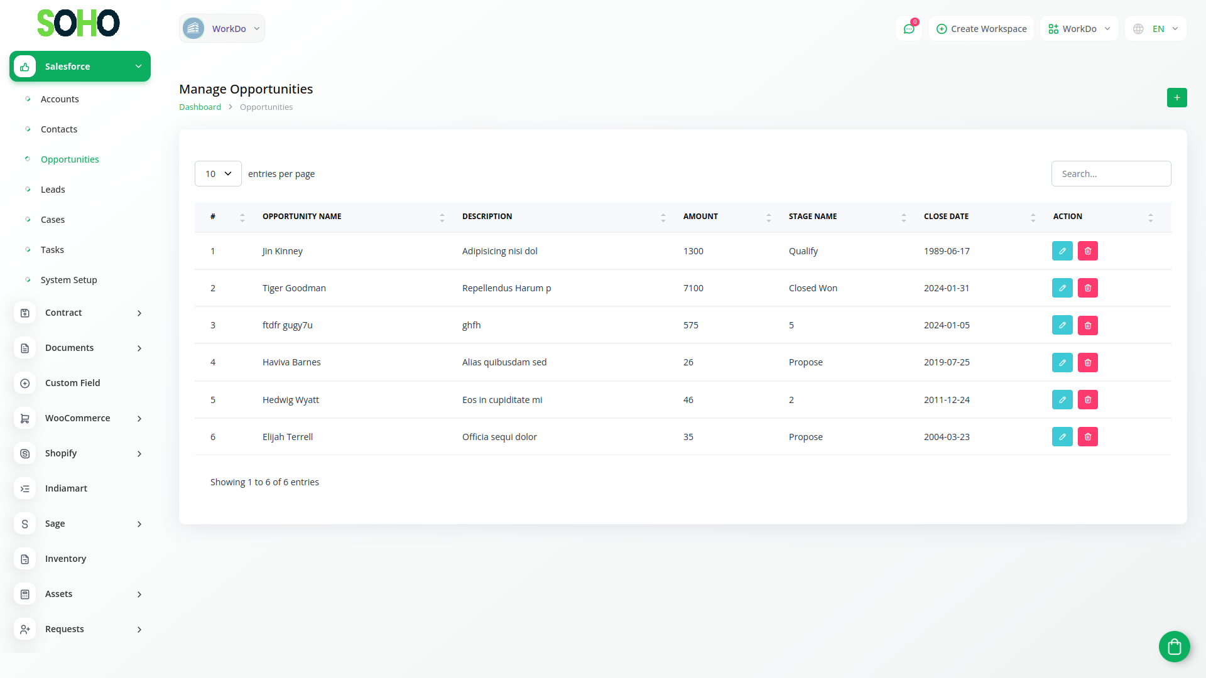
Task: Focus the Search input field
Action: [1111, 174]
